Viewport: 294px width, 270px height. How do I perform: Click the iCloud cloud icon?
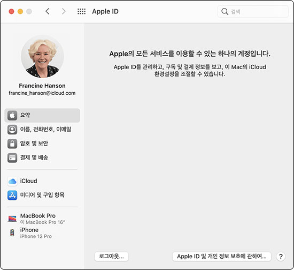click(12, 181)
